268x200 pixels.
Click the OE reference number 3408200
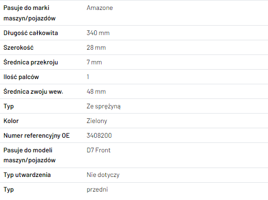(99, 136)
